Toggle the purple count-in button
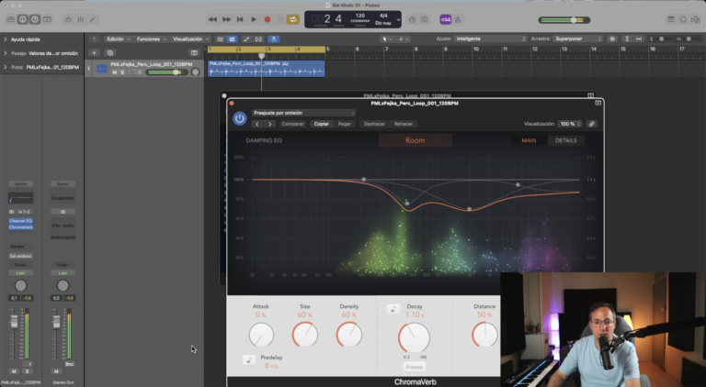The height and width of the screenshot is (387, 706). coord(445,20)
